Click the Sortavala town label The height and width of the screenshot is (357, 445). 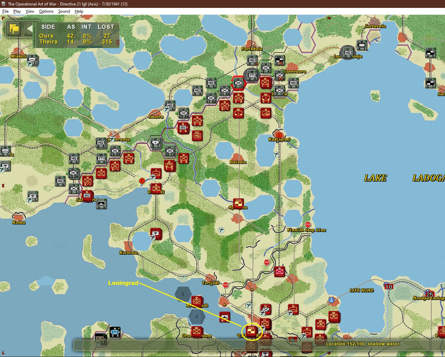click(x=375, y=26)
